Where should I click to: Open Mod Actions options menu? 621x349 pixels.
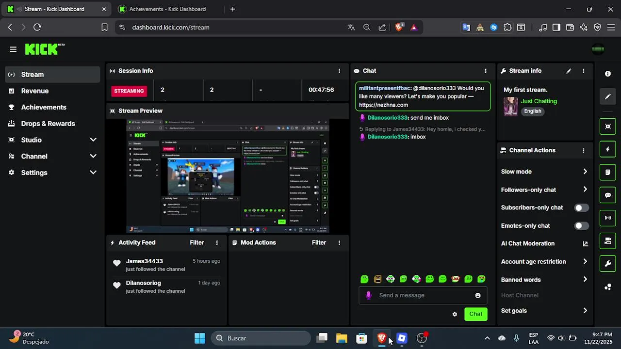[339, 242]
